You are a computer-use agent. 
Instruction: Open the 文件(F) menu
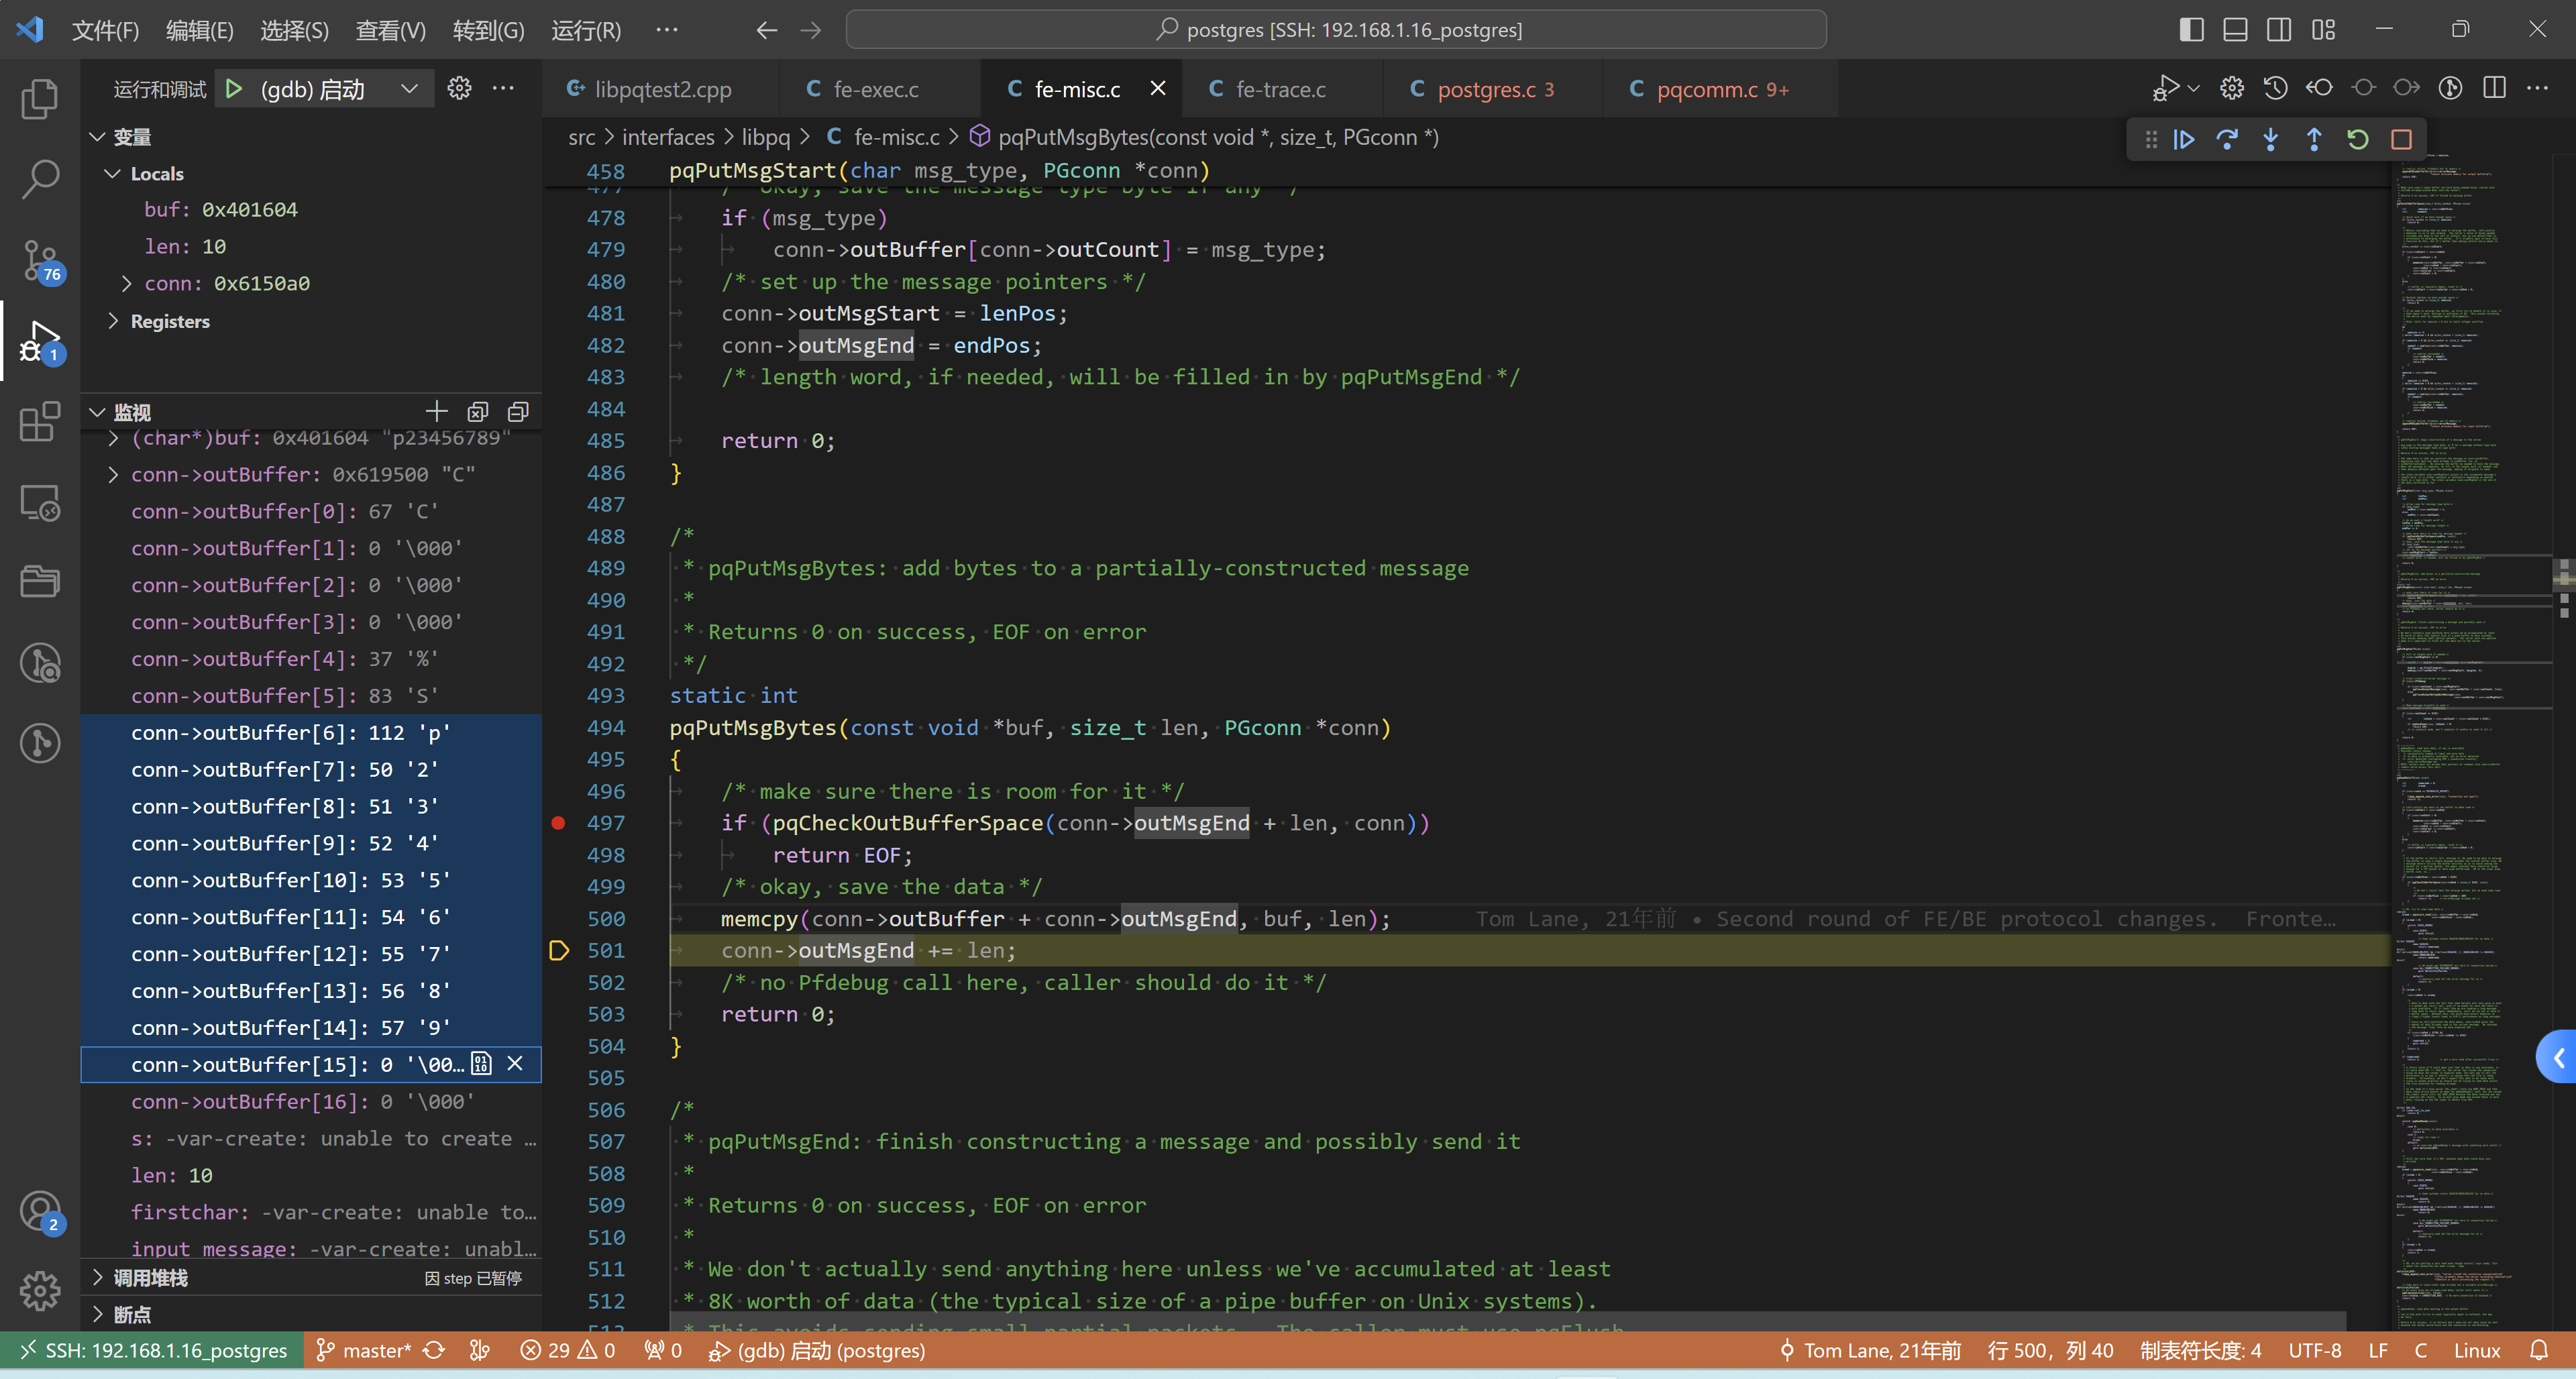click(x=105, y=30)
